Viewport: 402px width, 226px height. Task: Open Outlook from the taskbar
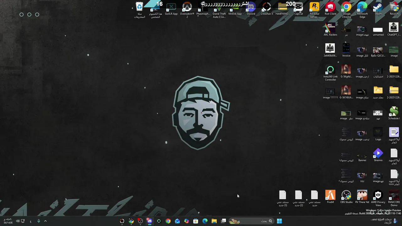click(x=177, y=221)
